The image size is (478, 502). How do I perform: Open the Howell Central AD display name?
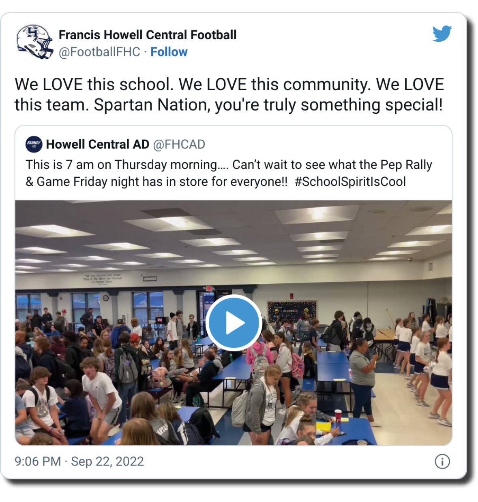97,144
